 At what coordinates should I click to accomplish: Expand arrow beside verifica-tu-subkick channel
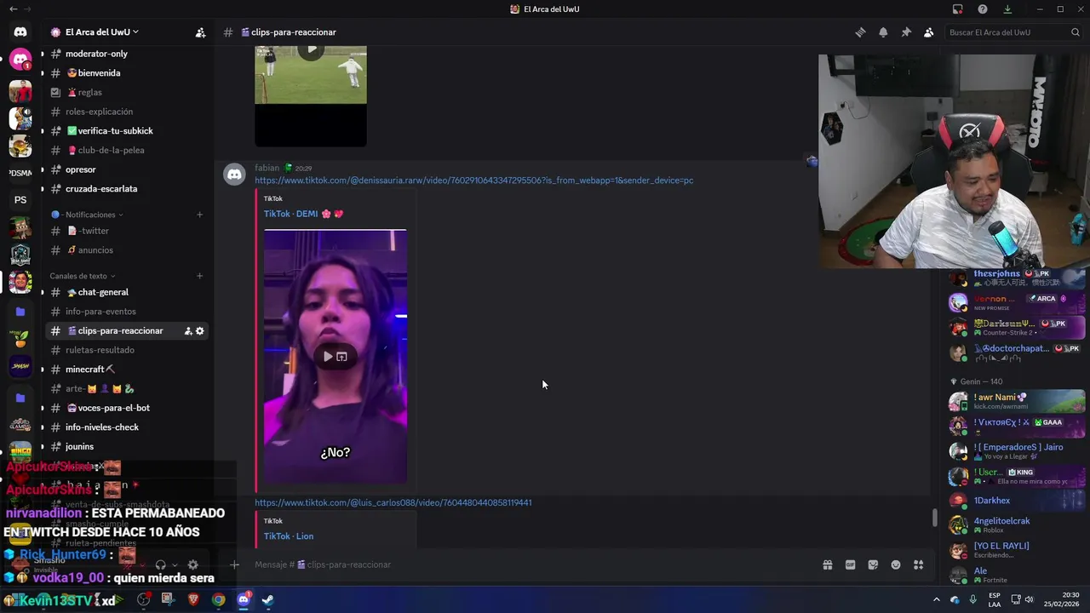click(42, 131)
